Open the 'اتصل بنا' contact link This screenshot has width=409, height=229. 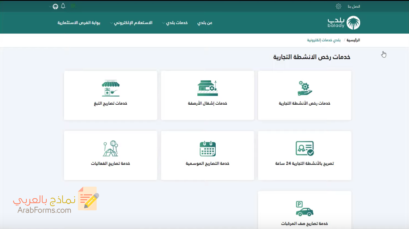click(x=354, y=6)
